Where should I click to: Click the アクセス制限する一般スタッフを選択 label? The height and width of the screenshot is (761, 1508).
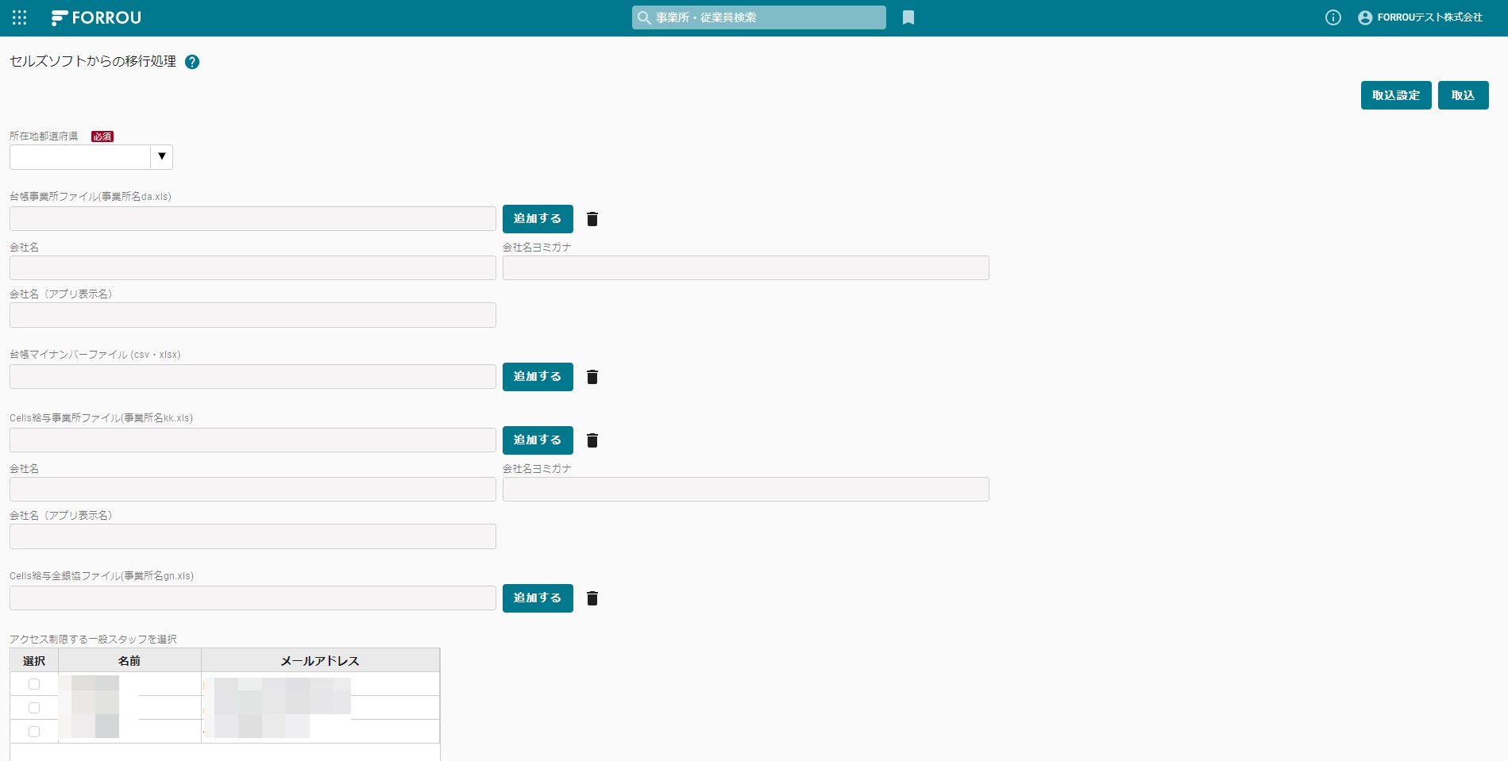93,639
